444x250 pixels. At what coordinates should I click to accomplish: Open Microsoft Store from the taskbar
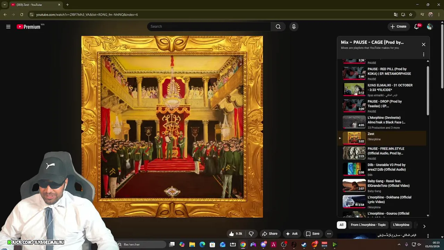[212, 244]
